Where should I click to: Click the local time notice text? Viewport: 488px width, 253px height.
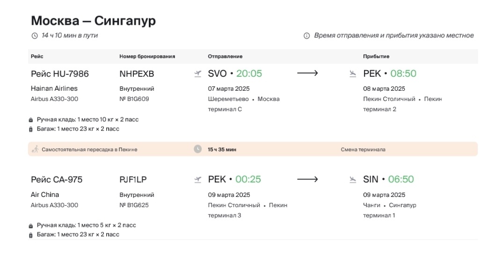[x=393, y=36]
